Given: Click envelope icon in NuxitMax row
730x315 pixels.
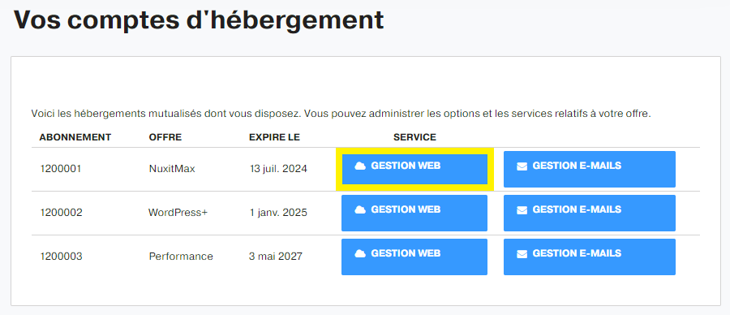Looking at the screenshot, I should [522, 166].
